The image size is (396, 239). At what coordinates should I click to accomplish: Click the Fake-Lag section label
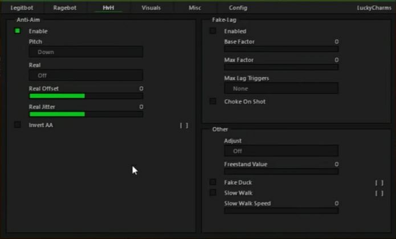click(224, 20)
